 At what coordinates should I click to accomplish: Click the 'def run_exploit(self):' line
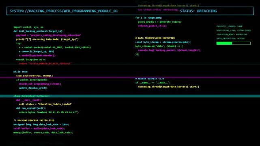[31, 108]
